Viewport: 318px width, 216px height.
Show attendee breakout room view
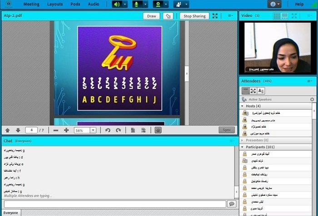253,91
